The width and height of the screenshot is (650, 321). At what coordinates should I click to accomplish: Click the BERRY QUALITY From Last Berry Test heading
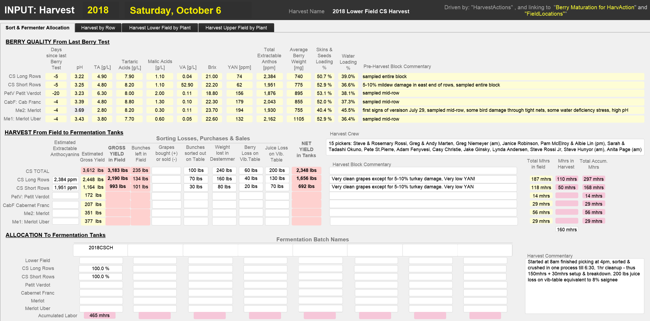tap(57, 42)
